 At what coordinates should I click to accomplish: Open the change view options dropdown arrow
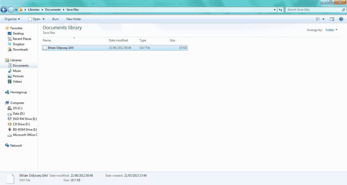(323, 19)
